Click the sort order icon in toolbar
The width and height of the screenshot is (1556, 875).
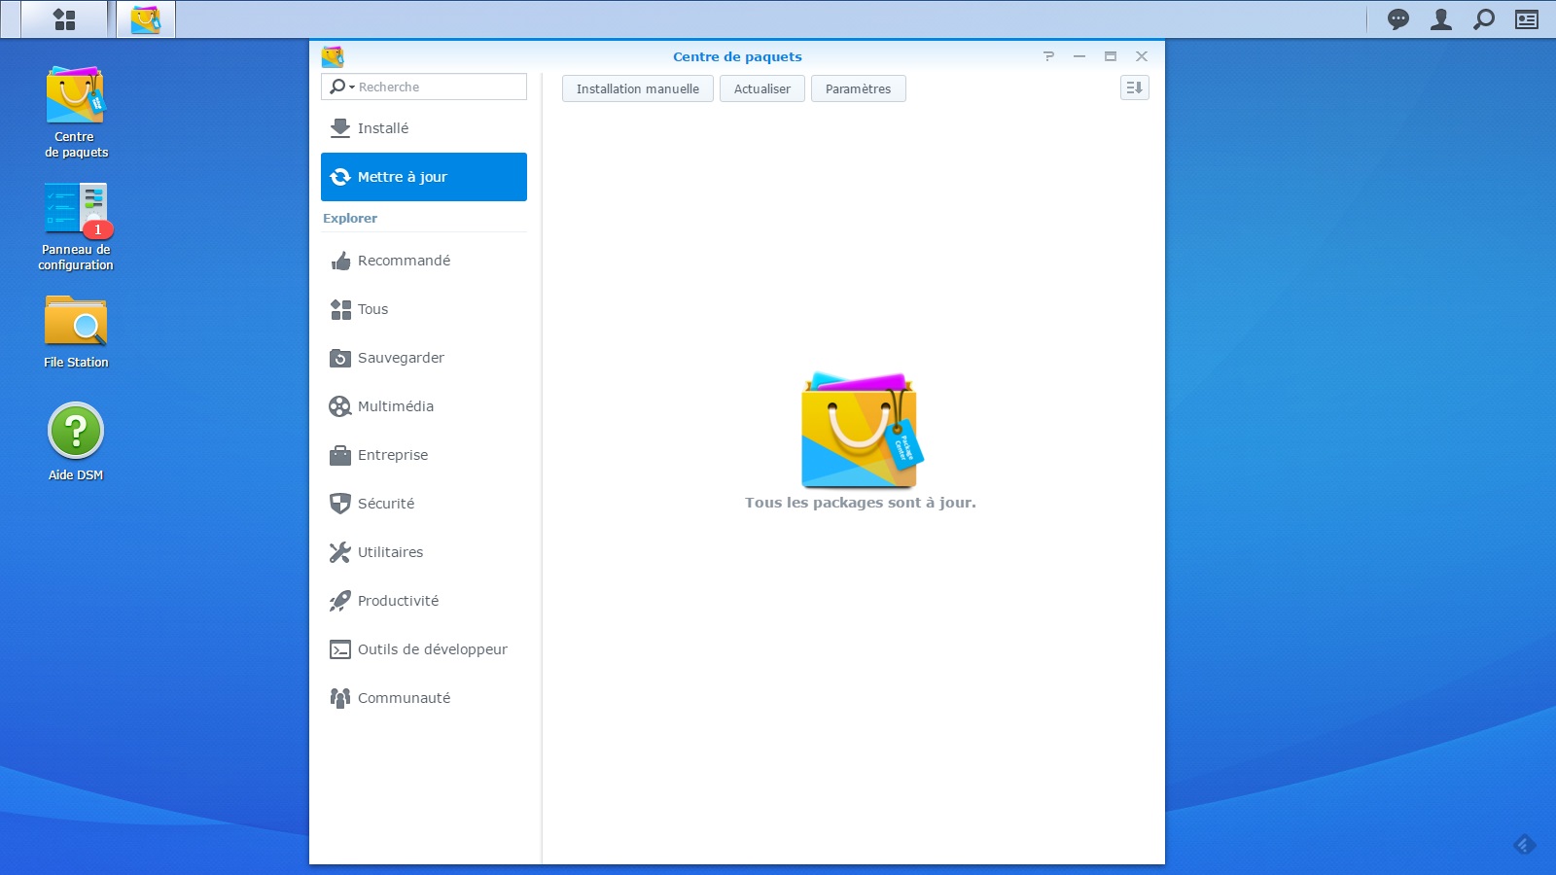pyautogui.click(x=1134, y=87)
